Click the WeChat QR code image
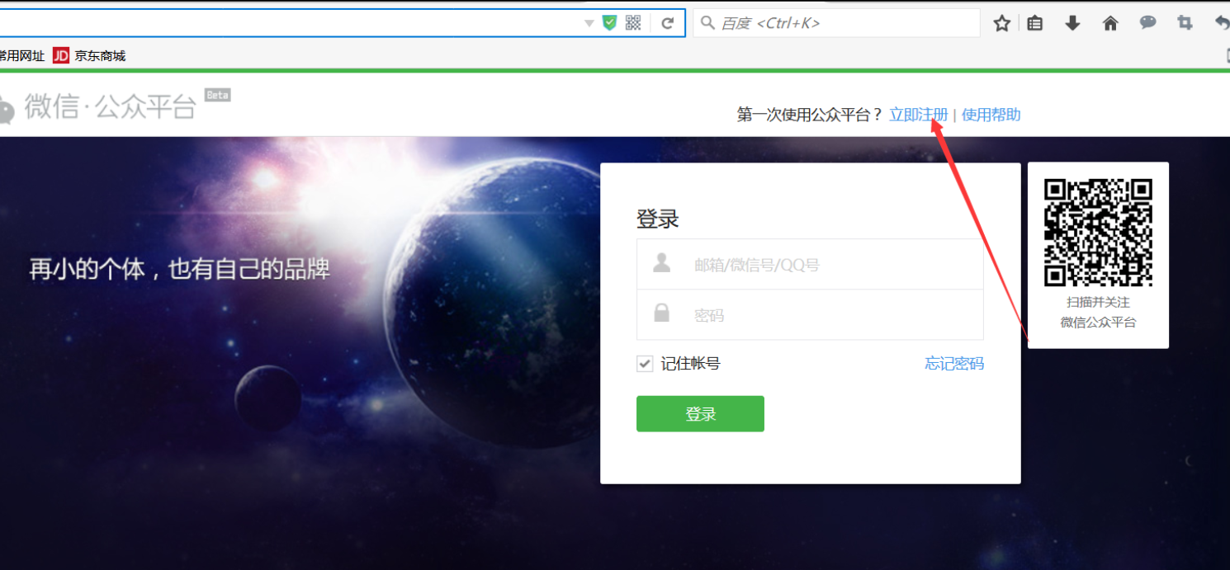1230x570 pixels. coord(1098,233)
